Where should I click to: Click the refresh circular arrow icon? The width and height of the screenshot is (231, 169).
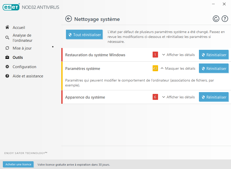pyautogui.click(x=216, y=19)
